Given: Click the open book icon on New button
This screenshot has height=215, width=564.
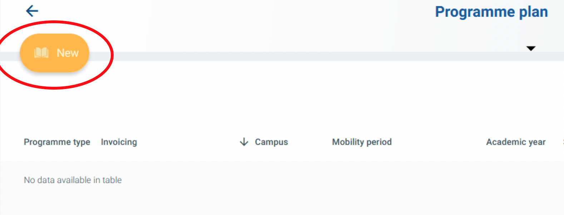Looking at the screenshot, I should (41, 53).
